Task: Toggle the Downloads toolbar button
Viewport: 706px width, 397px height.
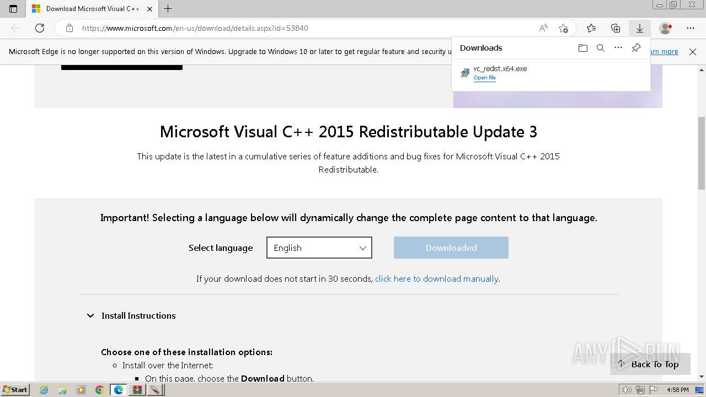Action: pos(640,28)
